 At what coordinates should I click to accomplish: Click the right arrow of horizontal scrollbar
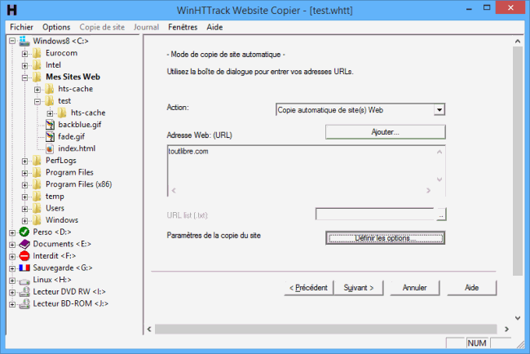(x=506, y=329)
